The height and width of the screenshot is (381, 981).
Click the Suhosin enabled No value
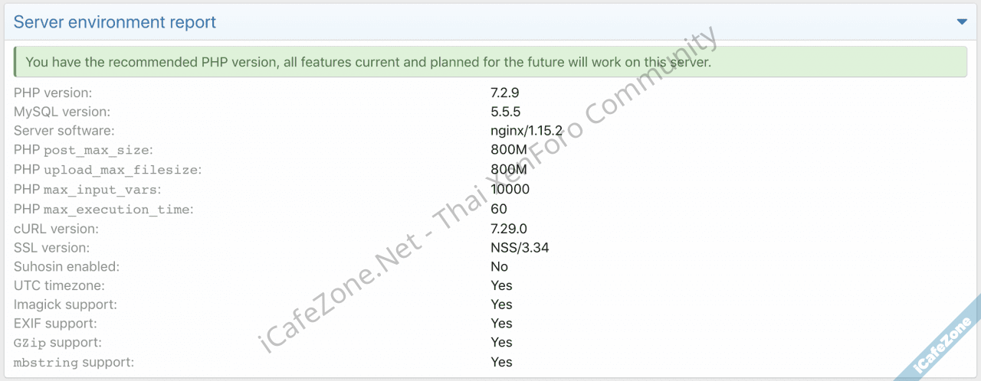500,266
